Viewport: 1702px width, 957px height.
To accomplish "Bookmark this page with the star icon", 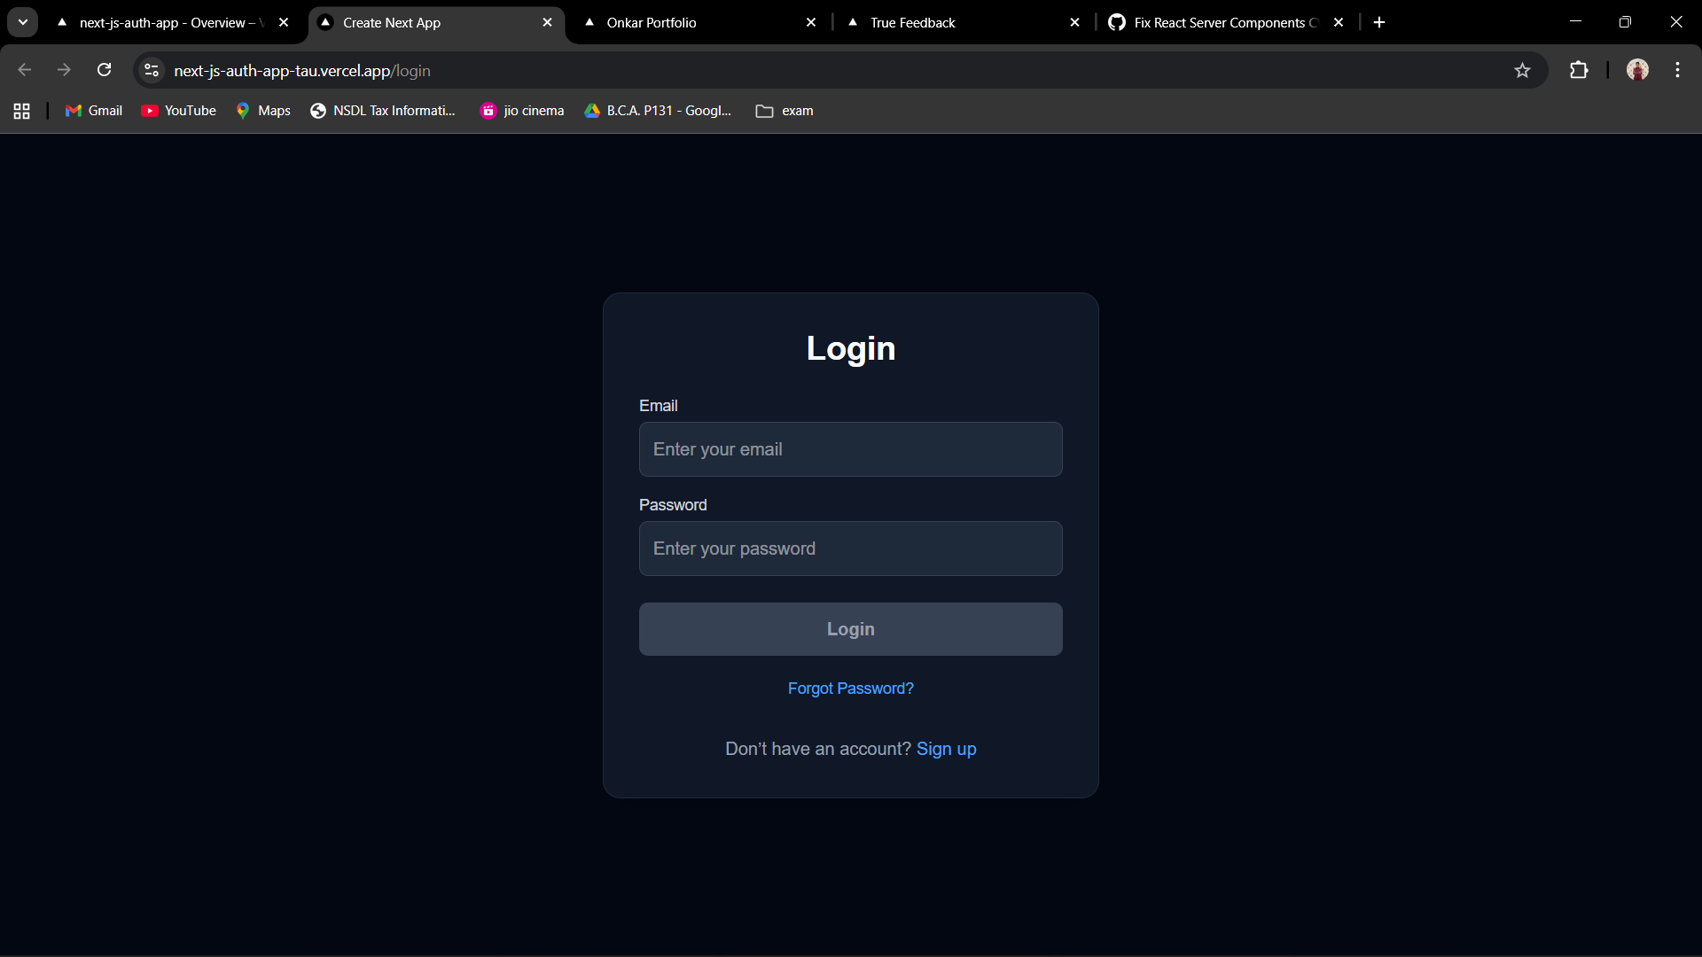I will (1522, 70).
